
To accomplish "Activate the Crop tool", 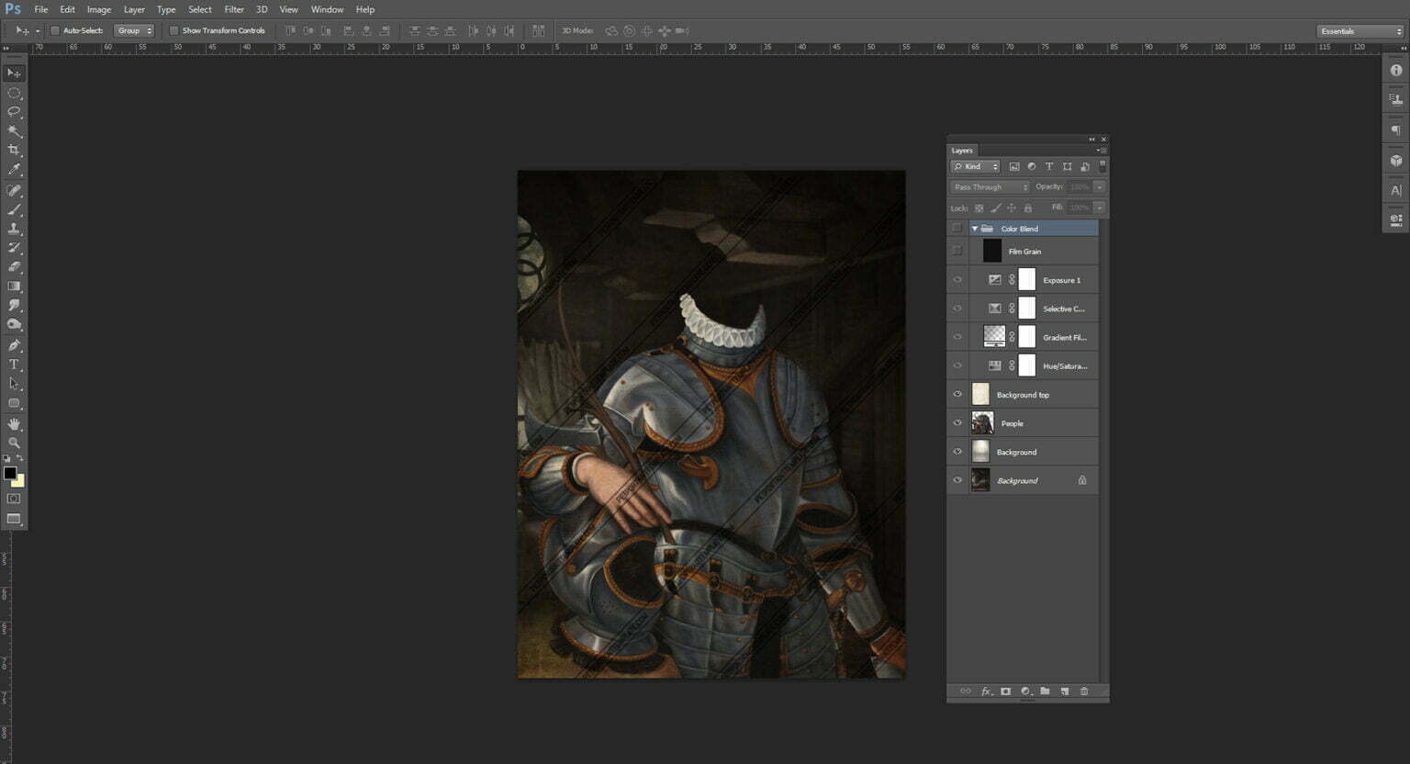I will (14, 150).
